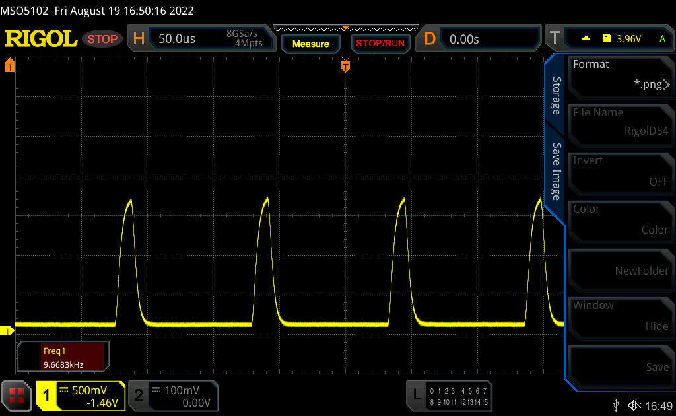Open the Format *.png dropdown
The width and height of the screenshot is (676, 416).
tap(621, 77)
